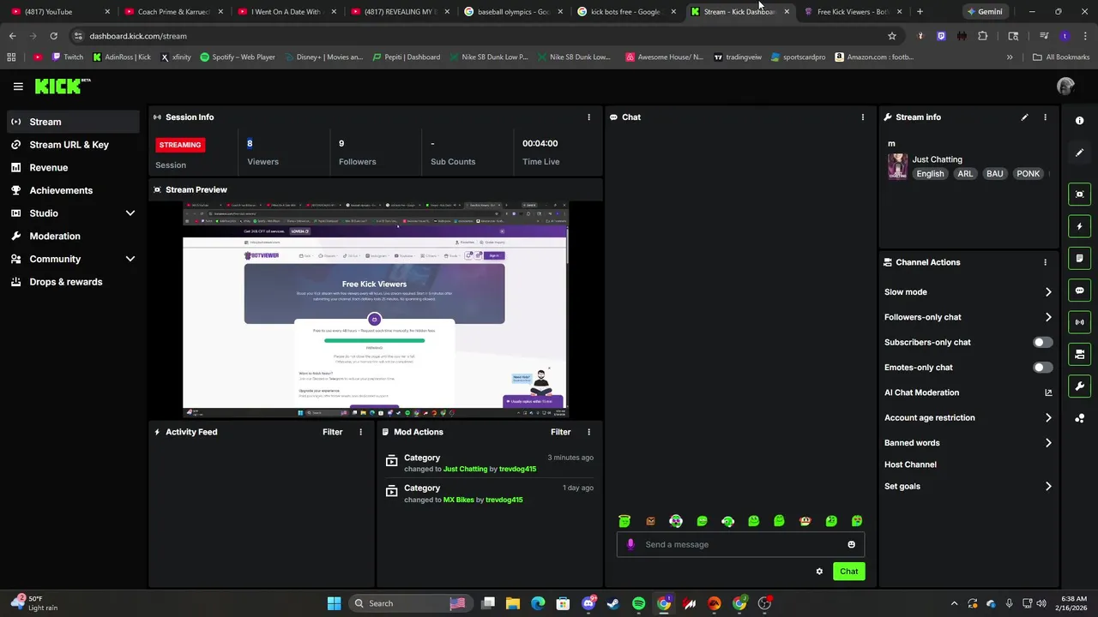Open Spotify from the taskbar
The image size is (1098, 617).
tap(639, 603)
